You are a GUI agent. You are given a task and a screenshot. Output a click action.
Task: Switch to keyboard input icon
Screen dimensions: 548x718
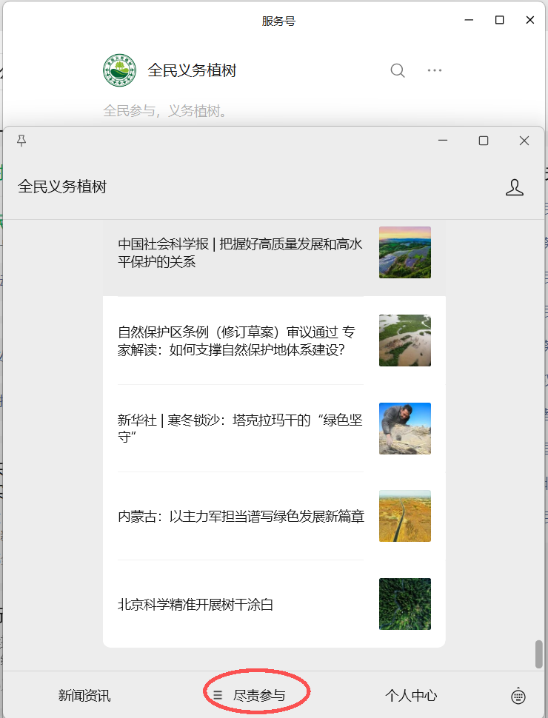pos(518,696)
